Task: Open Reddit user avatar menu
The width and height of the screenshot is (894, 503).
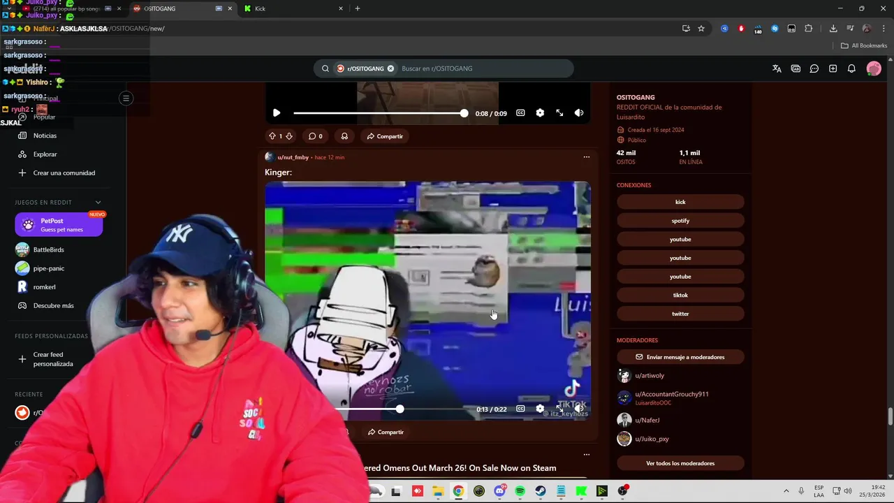Action: pos(874,68)
